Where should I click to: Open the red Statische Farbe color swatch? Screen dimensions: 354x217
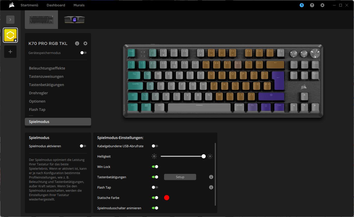[x=167, y=198]
